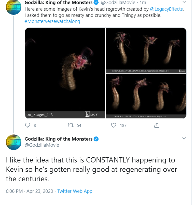Click verified badge on the lower tweet
196x205 pixels.
[x=96, y=139]
